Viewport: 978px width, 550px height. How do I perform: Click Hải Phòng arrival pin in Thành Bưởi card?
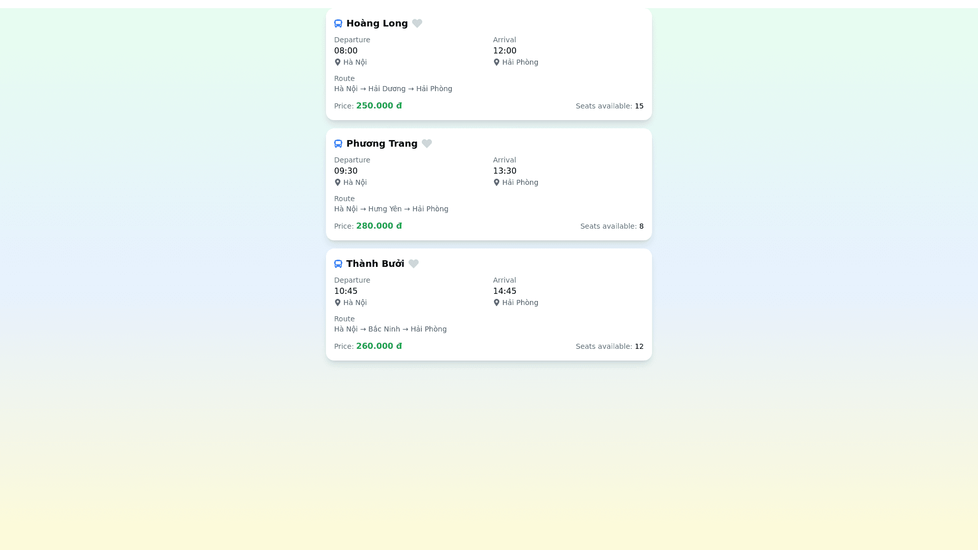(497, 302)
